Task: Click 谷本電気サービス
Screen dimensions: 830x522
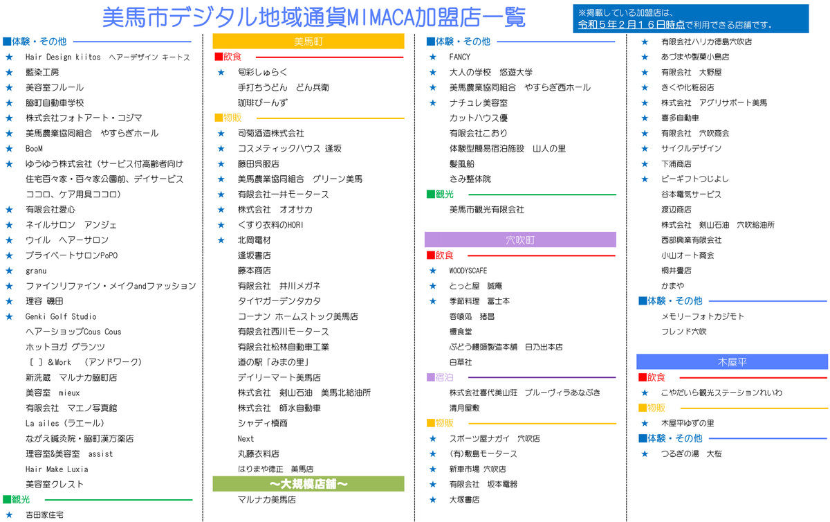Action: click(x=691, y=195)
